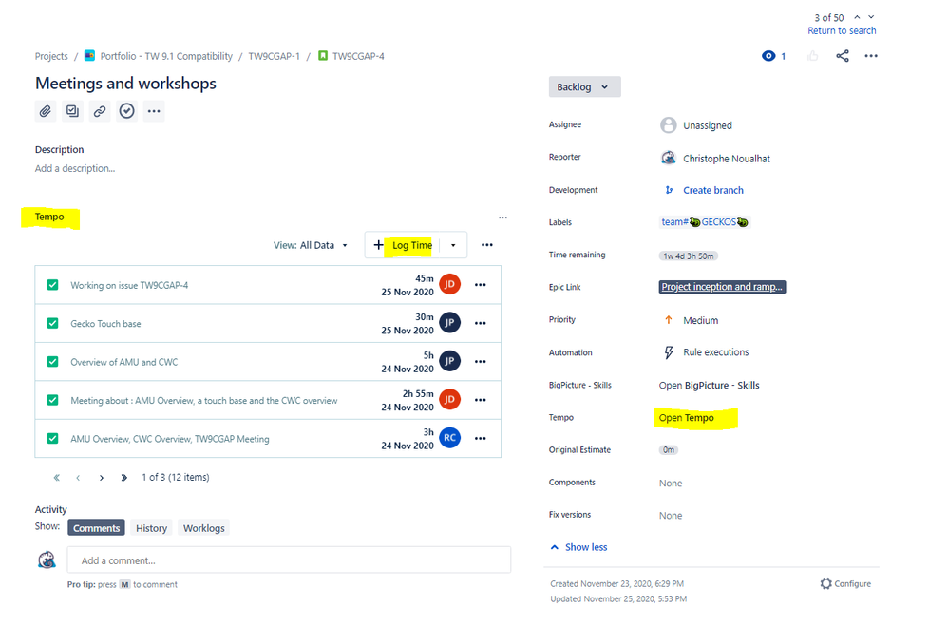The image size is (948, 626).
Task: Click the share icon
Action: 843,56
